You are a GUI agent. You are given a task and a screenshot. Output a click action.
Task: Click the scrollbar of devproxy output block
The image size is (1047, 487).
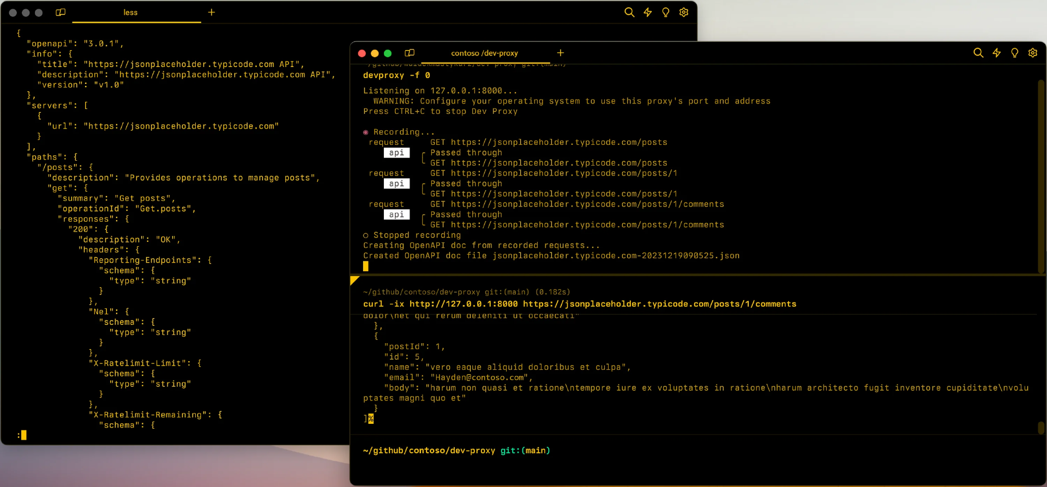point(1040,175)
